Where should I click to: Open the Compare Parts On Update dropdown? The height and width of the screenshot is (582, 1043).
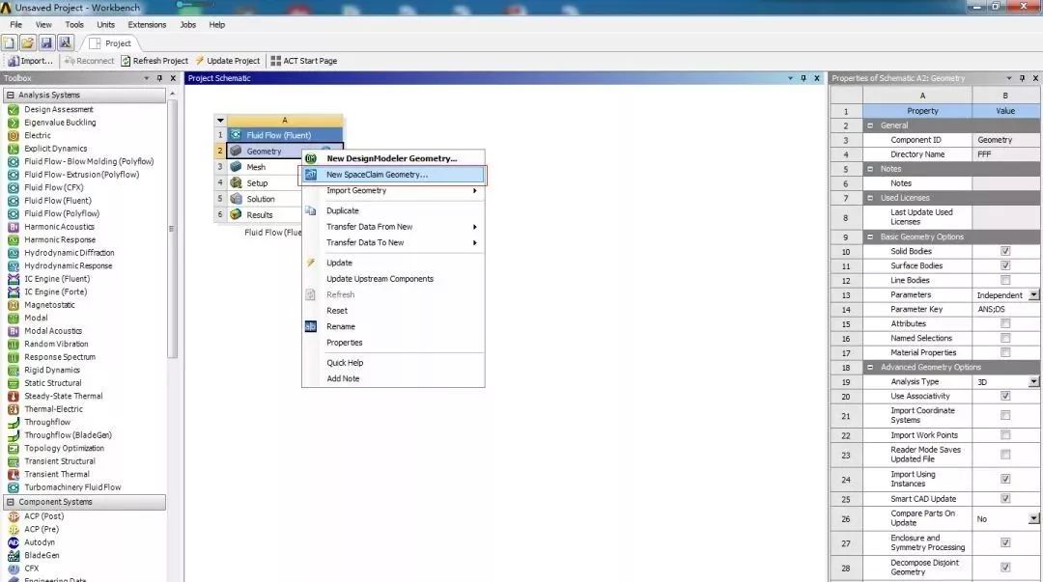[1033, 518]
